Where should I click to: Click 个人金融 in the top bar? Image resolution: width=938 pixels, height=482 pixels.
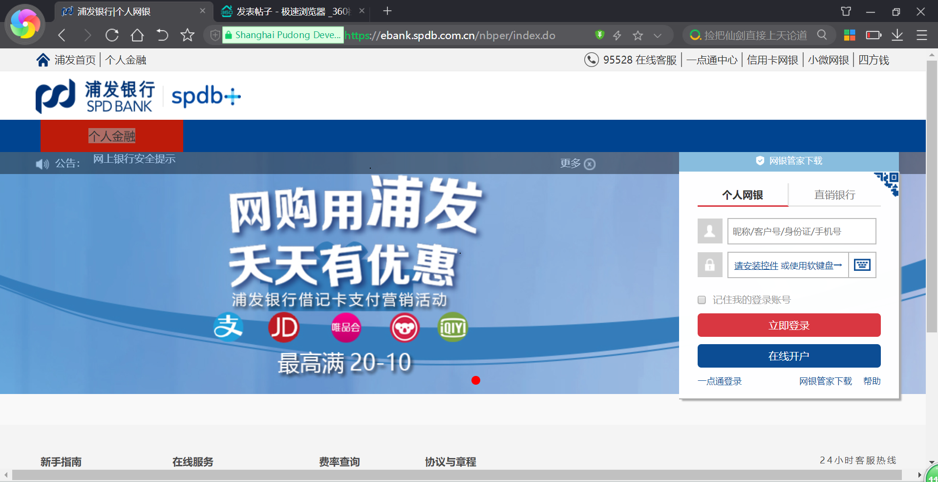click(126, 60)
